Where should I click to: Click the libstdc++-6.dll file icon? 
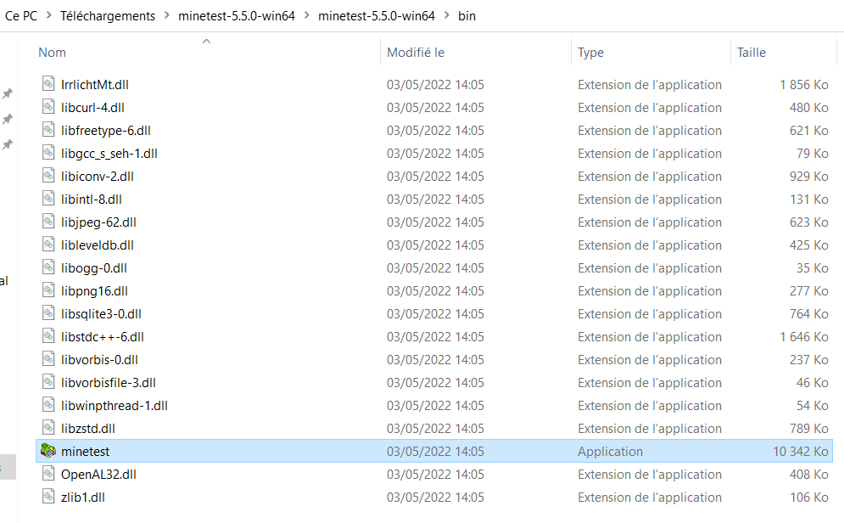pos(48,336)
